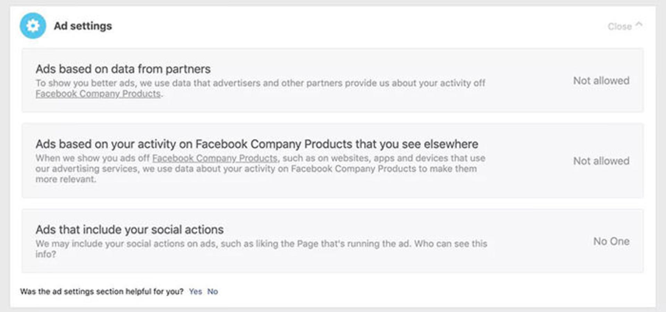Answer Yes to helpful section question

click(195, 292)
